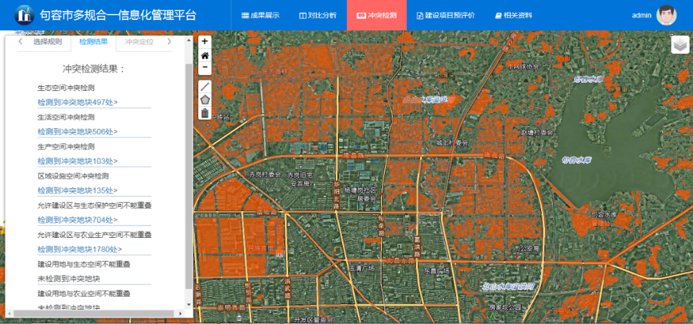The width and height of the screenshot is (693, 324).
Task: Reset map to home extent
Action: point(205,55)
